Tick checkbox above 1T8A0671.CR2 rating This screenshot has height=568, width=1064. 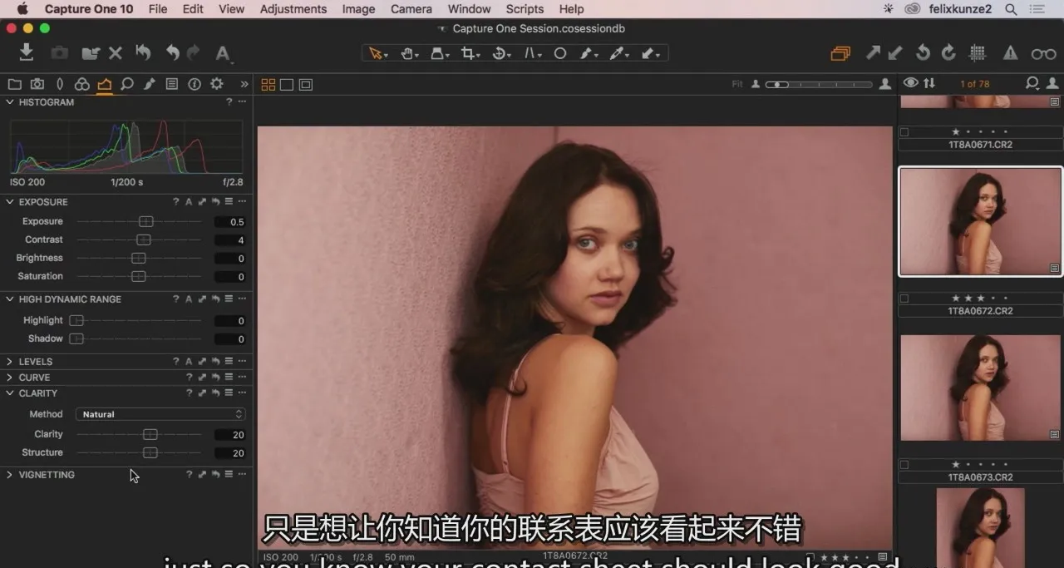click(904, 131)
